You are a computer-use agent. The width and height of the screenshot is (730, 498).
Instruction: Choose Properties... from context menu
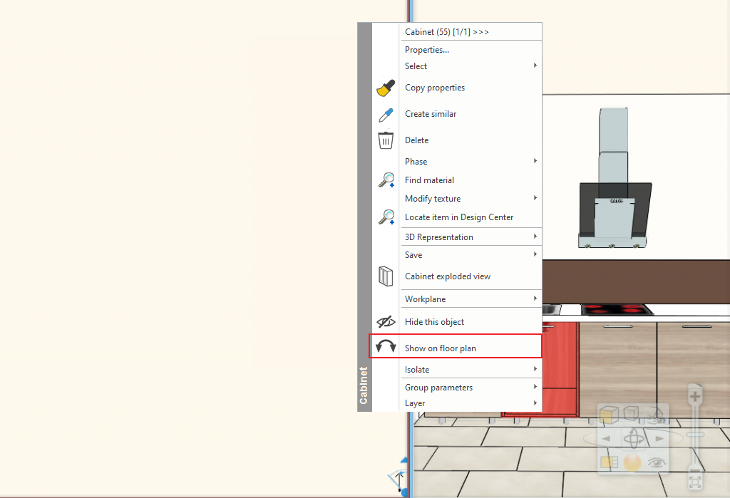tap(427, 50)
